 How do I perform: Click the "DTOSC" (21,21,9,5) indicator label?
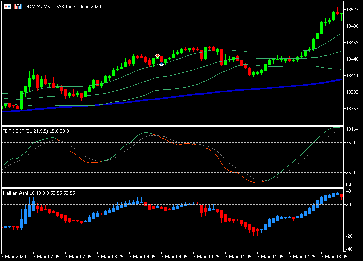click(36, 131)
